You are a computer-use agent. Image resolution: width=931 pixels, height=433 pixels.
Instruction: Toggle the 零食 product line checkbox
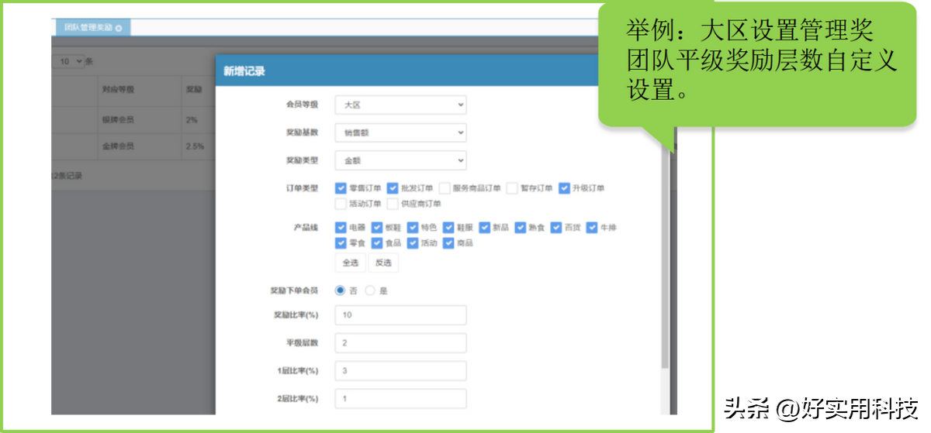click(341, 242)
